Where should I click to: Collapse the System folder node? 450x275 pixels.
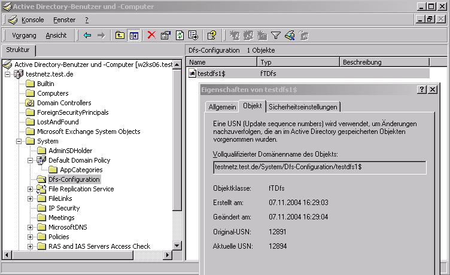pyautogui.click(x=19, y=141)
